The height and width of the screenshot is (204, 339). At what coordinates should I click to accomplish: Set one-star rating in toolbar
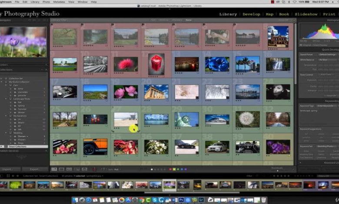coord(152,169)
